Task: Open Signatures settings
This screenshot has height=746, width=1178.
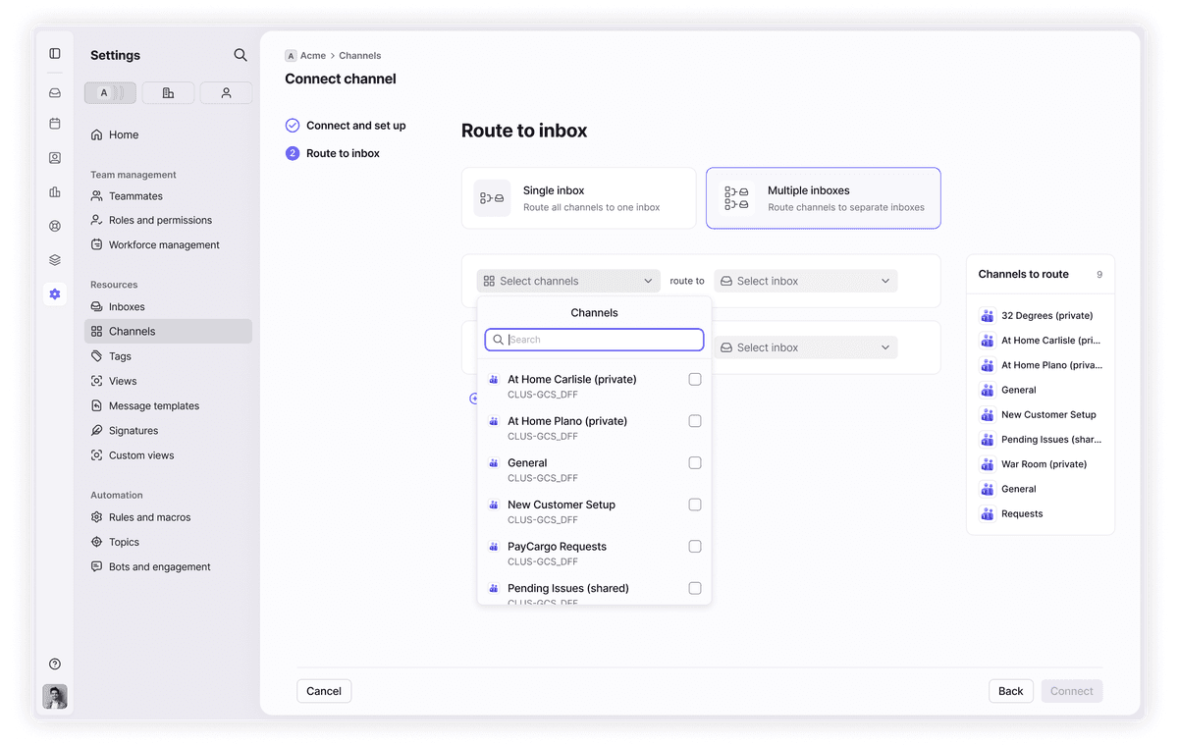Action: pos(168,431)
